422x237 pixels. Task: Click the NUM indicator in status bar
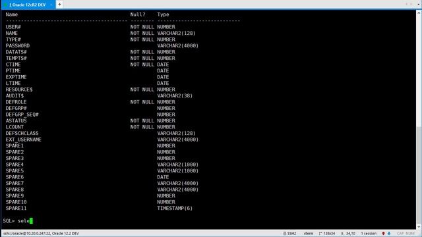pos(410,234)
